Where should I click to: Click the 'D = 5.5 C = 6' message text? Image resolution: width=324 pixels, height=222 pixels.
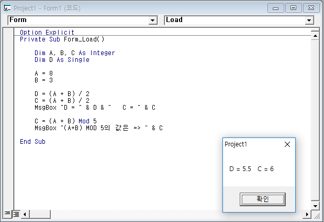[251, 169]
